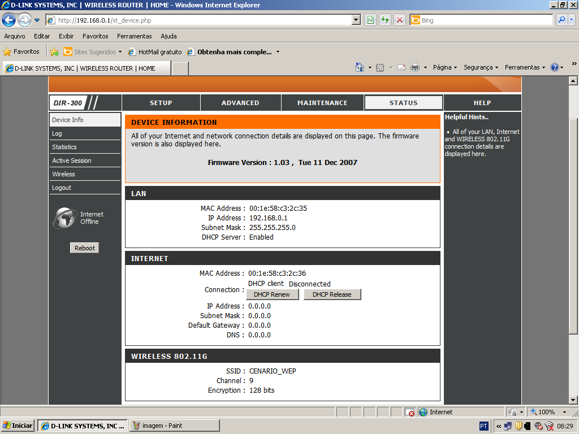Expand the address bar history dropdown
This screenshot has width=579, height=434.
click(x=356, y=20)
